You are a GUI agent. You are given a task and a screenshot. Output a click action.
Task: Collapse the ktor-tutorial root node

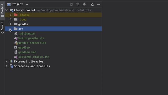point(7,10)
